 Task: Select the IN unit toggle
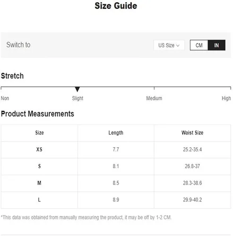click(x=216, y=45)
